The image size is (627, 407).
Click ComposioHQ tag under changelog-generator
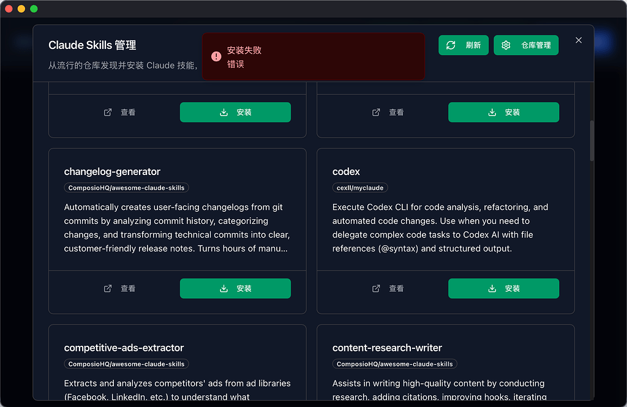(126, 187)
